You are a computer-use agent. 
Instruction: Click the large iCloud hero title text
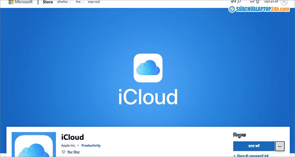(x=148, y=97)
